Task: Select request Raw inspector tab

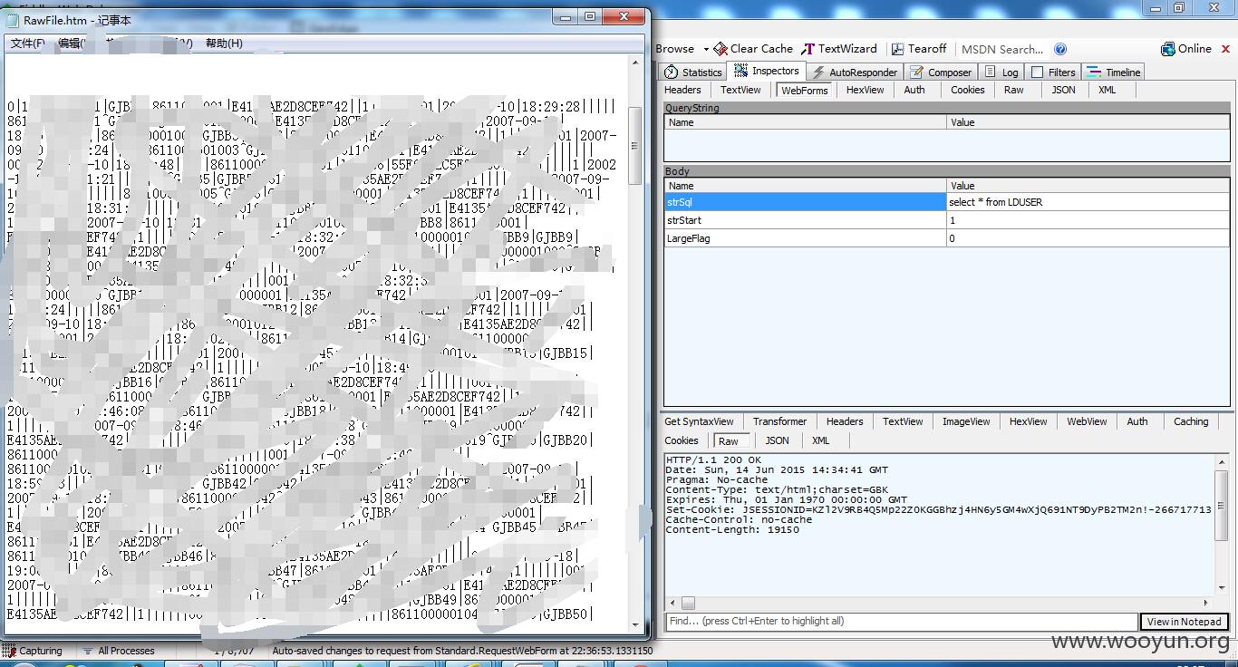Action: (1014, 90)
